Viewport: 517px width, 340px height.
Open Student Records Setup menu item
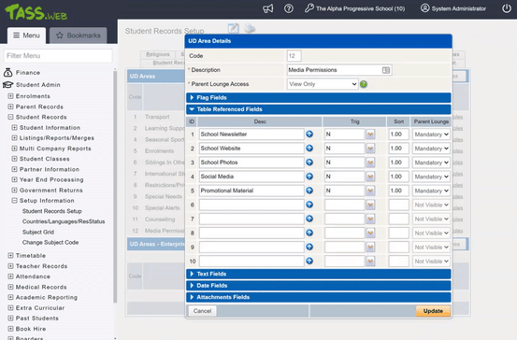tap(51, 211)
